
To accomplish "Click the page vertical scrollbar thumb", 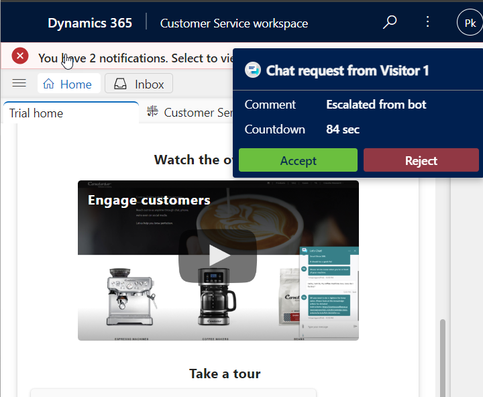I will (442, 355).
